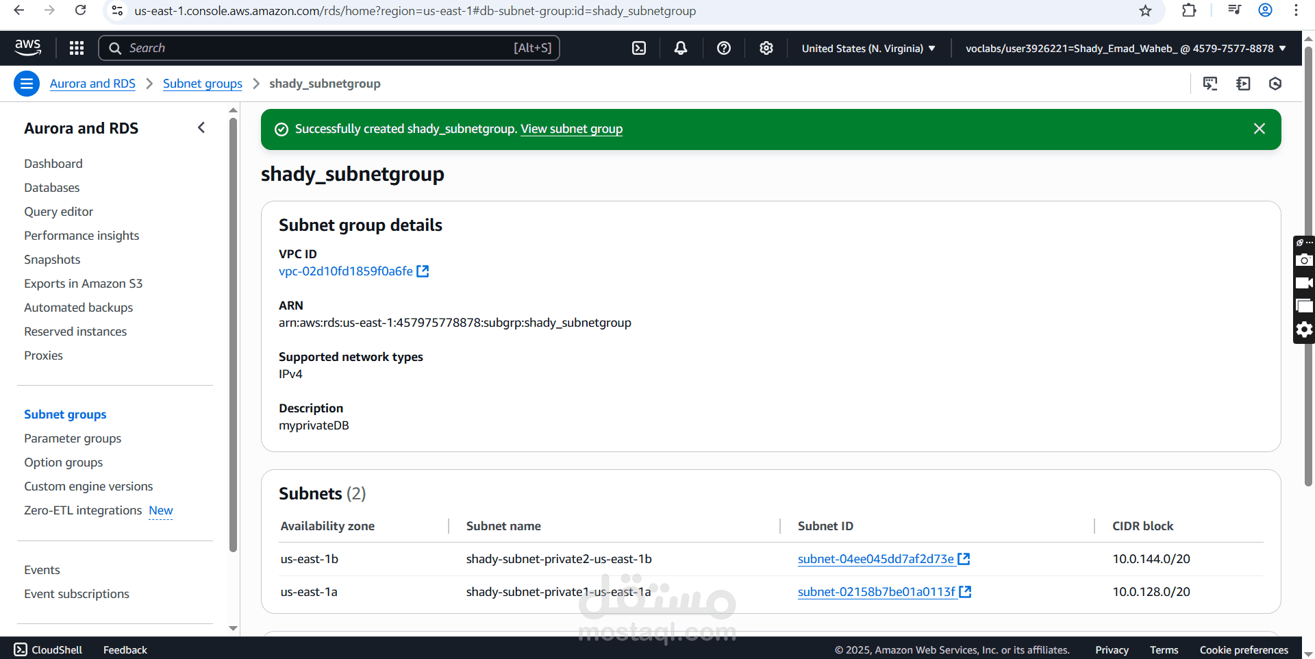This screenshot has width=1315, height=659.
Task: Focus the AWS Search input field
Action: tap(329, 48)
